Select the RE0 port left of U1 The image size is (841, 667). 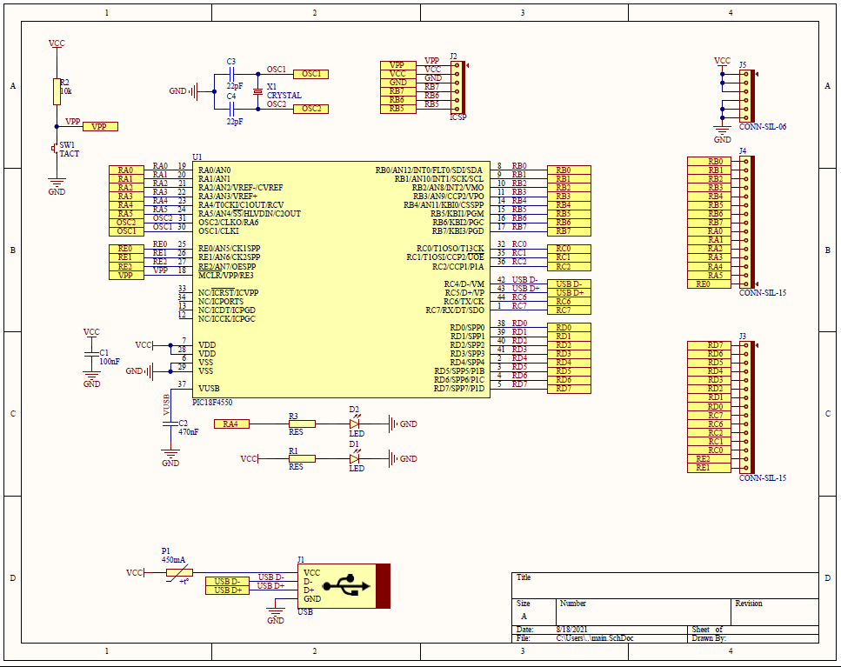pyautogui.click(x=127, y=249)
